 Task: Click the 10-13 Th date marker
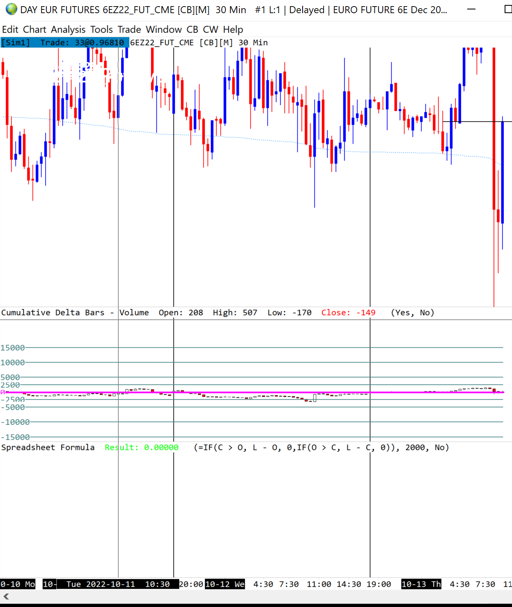421,584
